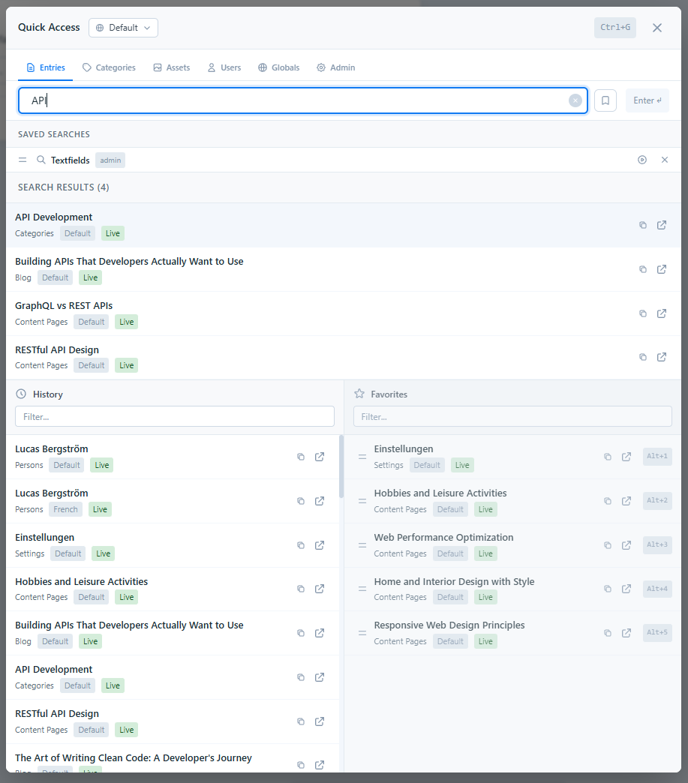Open the Admin tab
Image resolution: width=688 pixels, height=783 pixels.
click(335, 67)
